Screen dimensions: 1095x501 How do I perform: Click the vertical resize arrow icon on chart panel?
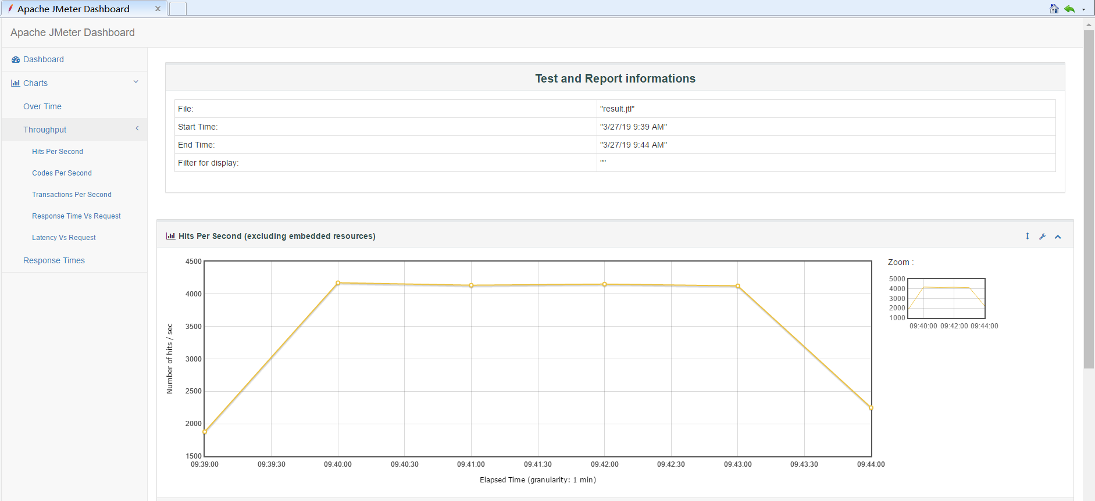click(x=1028, y=236)
